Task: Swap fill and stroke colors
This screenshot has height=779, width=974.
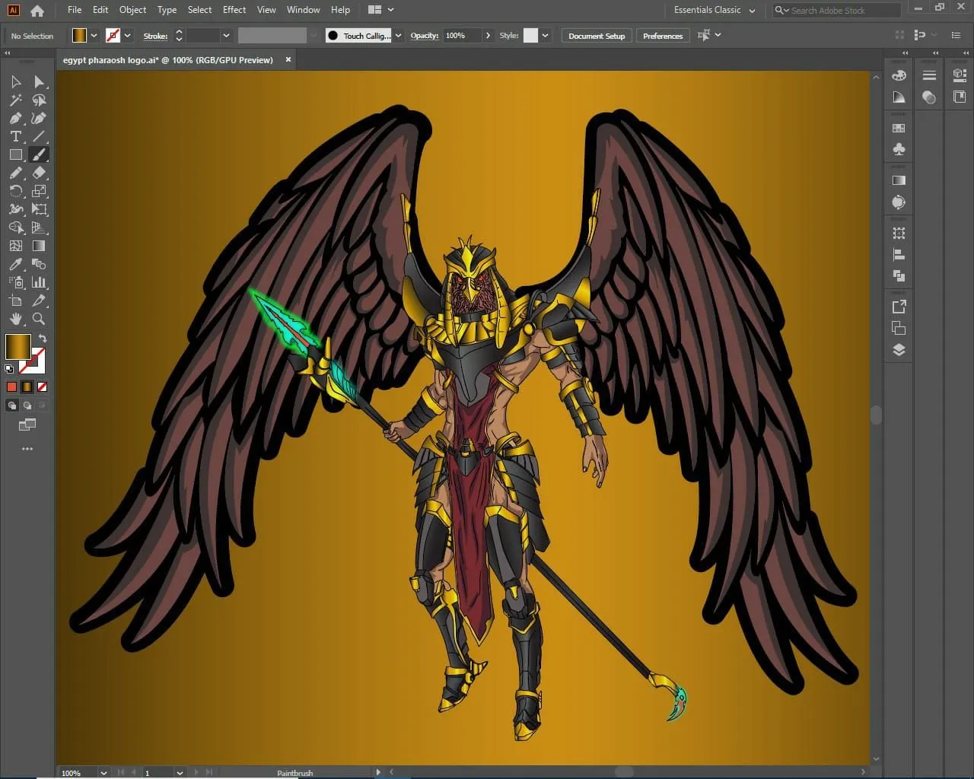Action: [43, 339]
